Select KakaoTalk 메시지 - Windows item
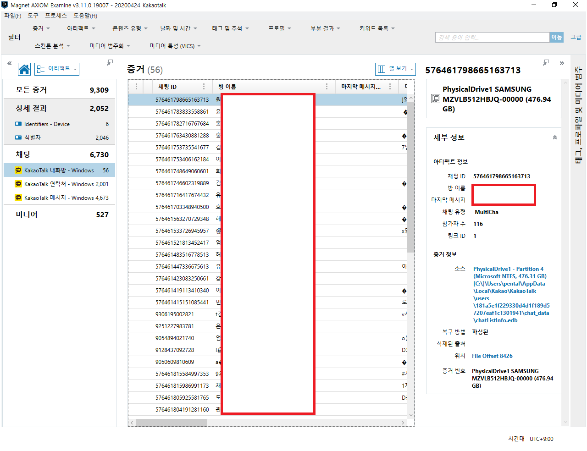 (x=59, y=198)
